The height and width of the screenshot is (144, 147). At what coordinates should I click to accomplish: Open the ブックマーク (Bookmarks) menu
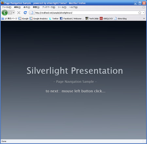[x=49, y=7]
